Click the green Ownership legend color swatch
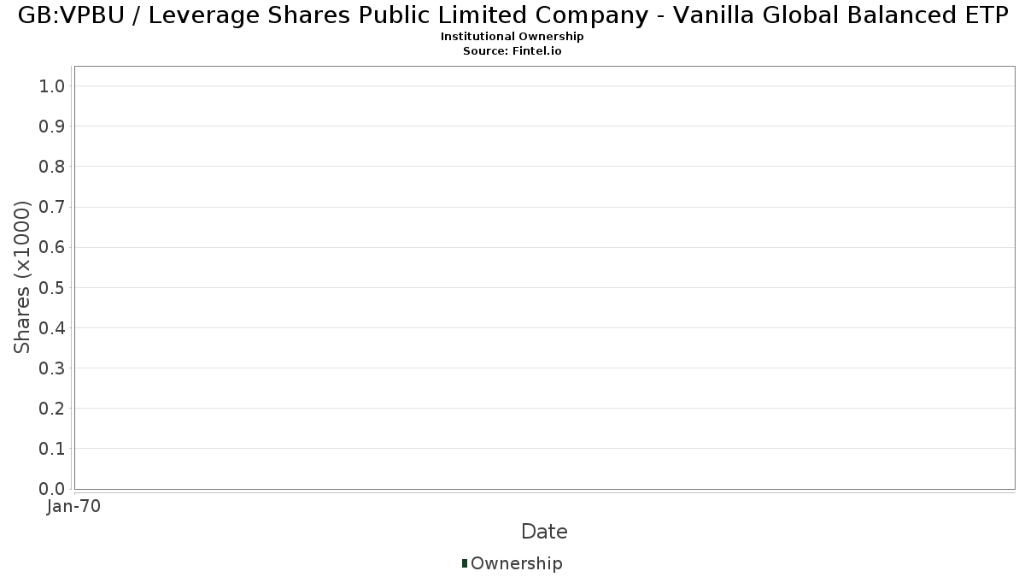The width and height of the screenshot is (1025, 577). [465, 563]
